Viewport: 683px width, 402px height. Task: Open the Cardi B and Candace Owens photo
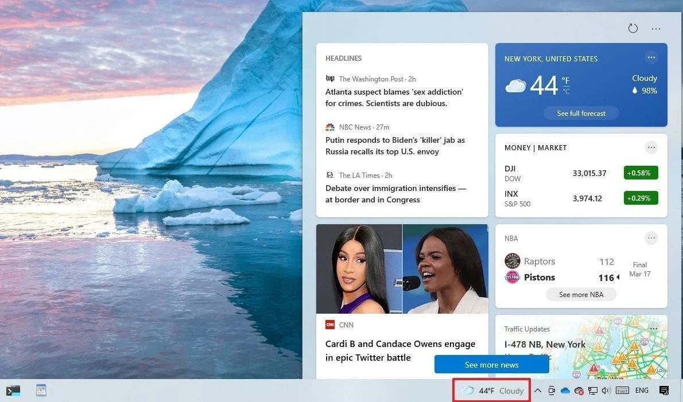tap(402, 268)
